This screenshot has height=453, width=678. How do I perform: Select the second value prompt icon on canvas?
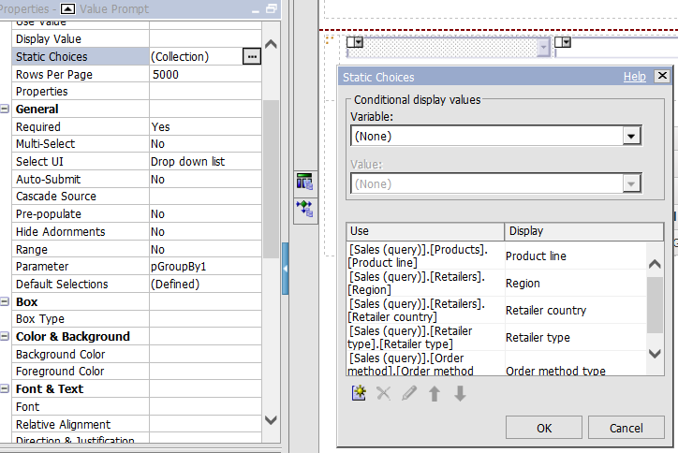pyautogui.click(x=563, y=42)
